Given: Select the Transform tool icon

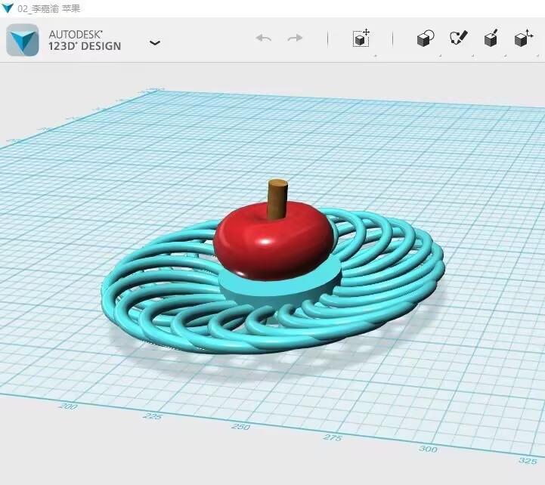Looking at the screenshot, I should (x=361, y=38).
